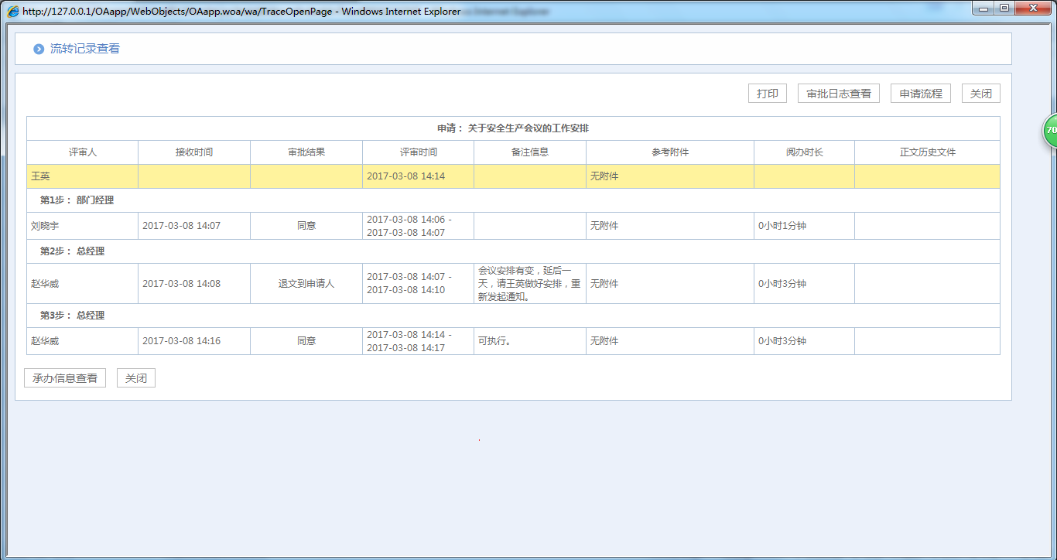Click 2017-03-08 14:14 in 王英 row

pyautogui.click(x=405, y=176)
